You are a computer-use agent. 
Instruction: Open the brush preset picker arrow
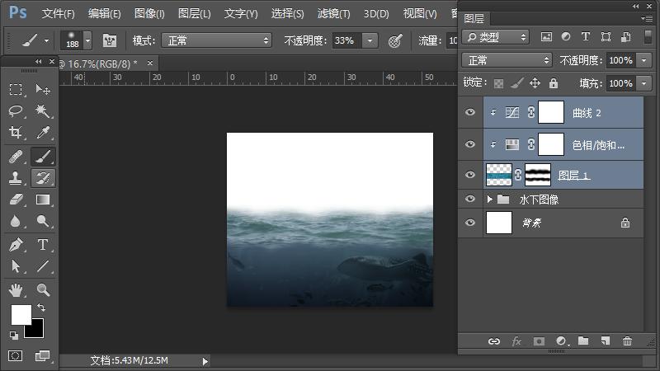(88, 40)
